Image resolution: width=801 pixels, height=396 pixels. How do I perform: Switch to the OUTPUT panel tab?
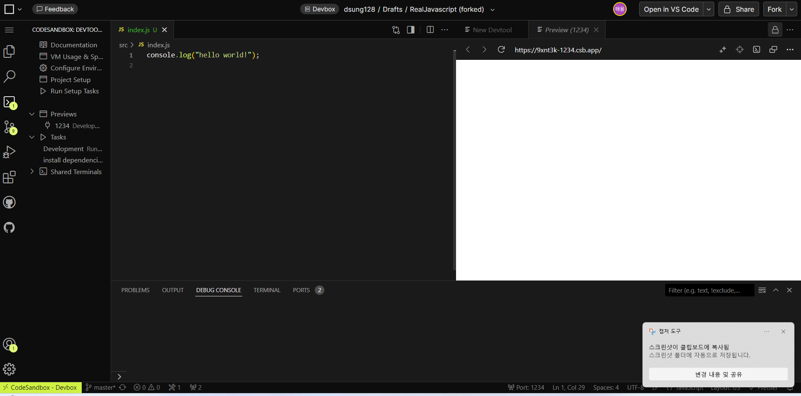tap(173, 290)
